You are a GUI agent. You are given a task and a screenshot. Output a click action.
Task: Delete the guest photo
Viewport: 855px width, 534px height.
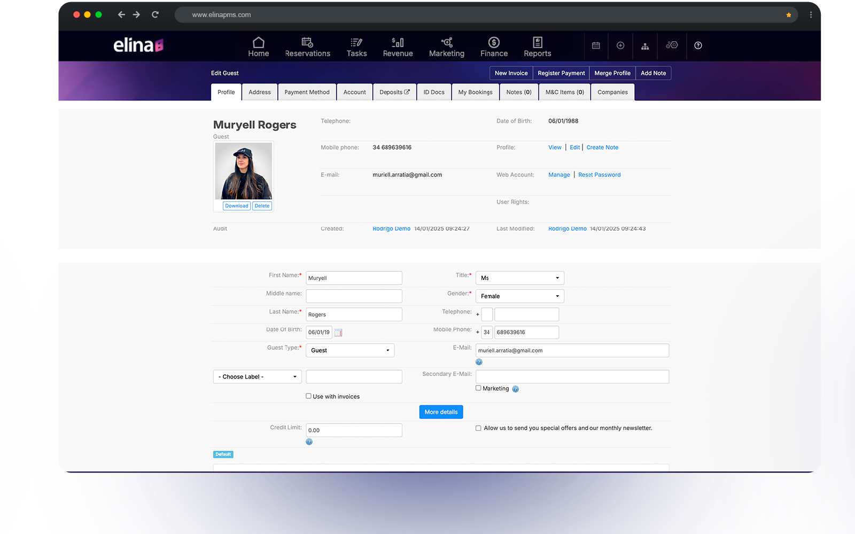[x=262, y=206]
